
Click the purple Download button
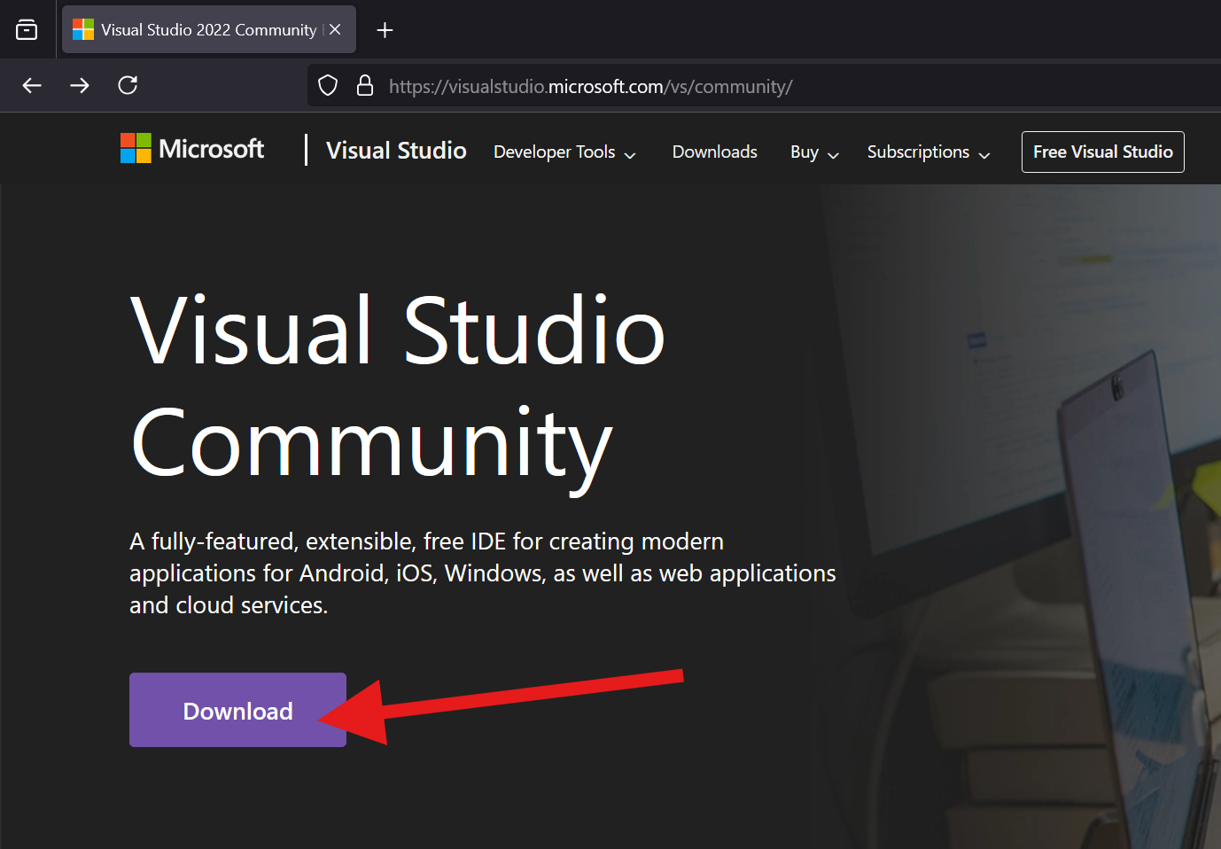pos(237,710)
